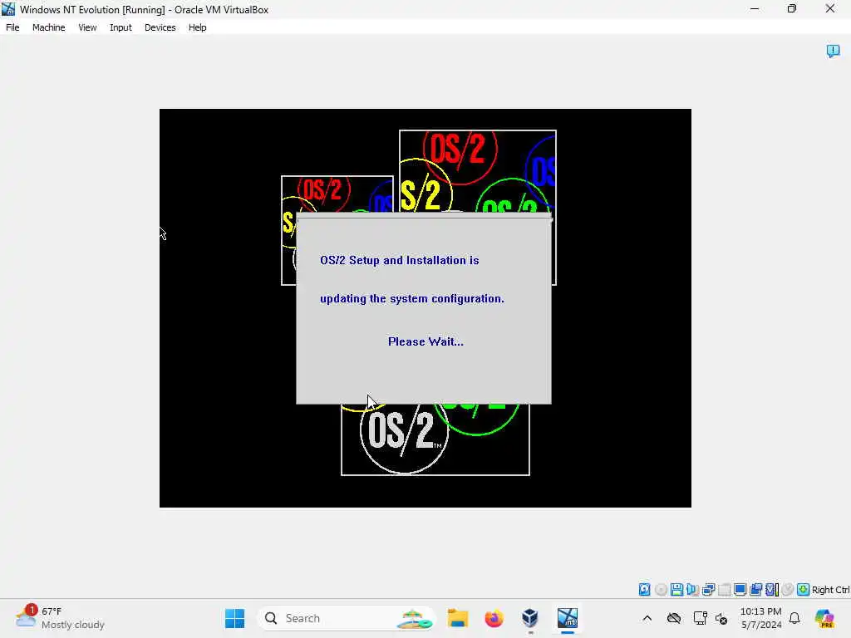Click the taskbar Search box
851x638 pixels.
[347, 618]
